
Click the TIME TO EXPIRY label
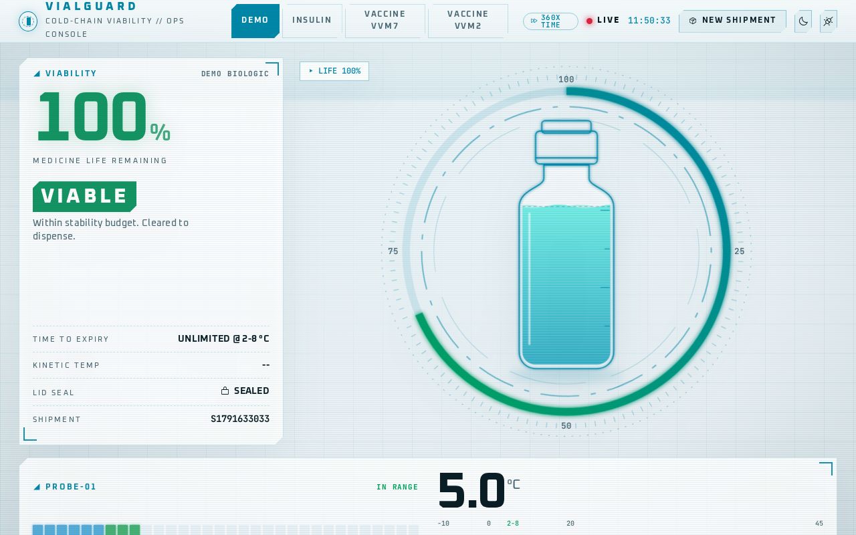71,339
